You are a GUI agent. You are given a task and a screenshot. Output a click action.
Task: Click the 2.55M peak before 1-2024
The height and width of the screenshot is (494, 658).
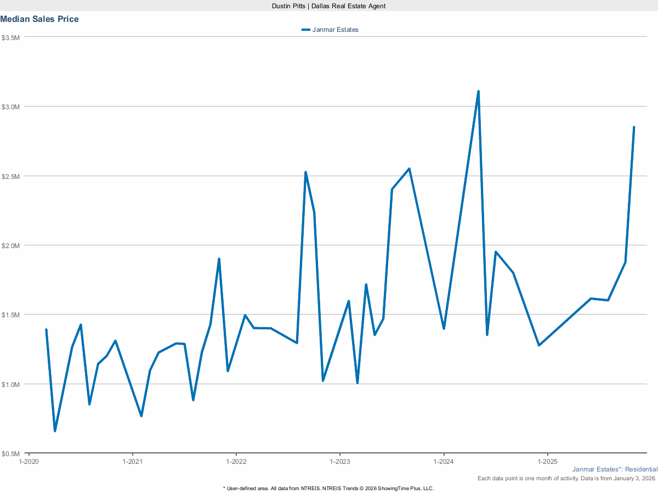click(x=408, y=167)
